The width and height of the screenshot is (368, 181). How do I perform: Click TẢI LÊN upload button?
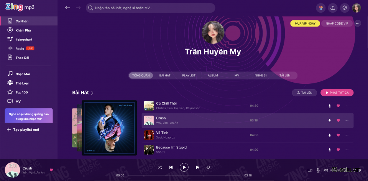[x=304, y=93]
